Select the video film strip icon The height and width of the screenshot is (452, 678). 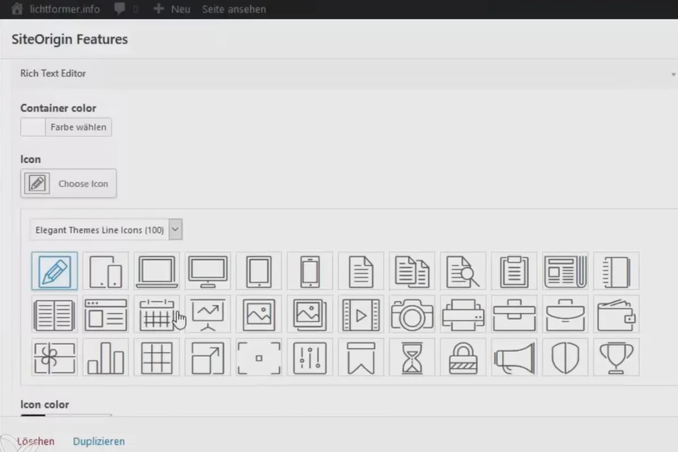click(361, 314)
